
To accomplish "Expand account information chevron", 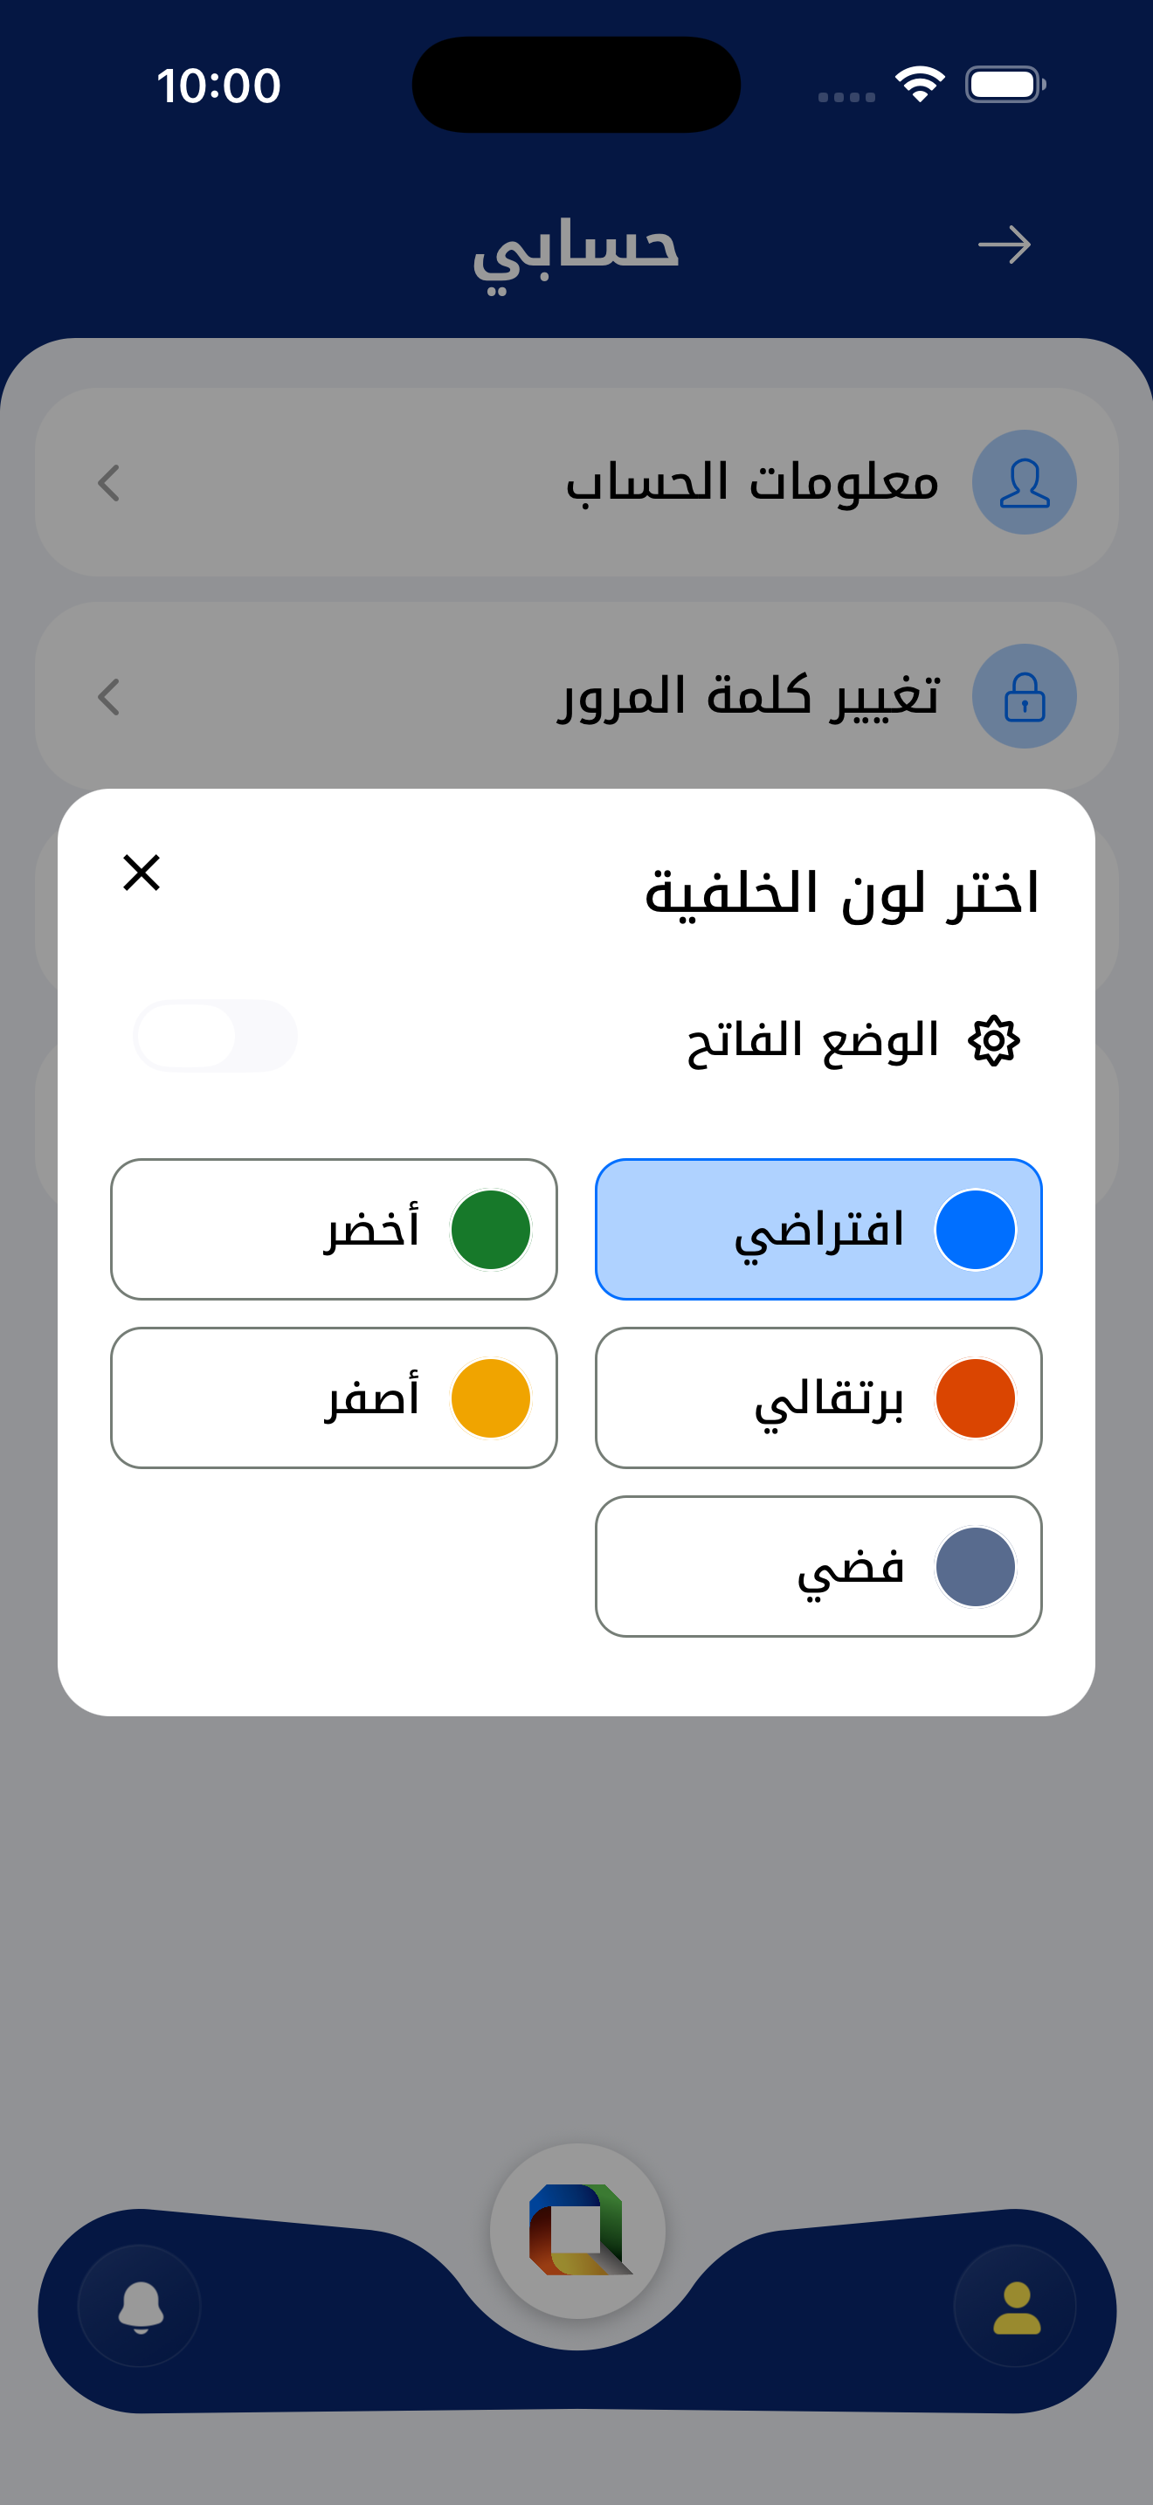I will click(x=109, y=482).
